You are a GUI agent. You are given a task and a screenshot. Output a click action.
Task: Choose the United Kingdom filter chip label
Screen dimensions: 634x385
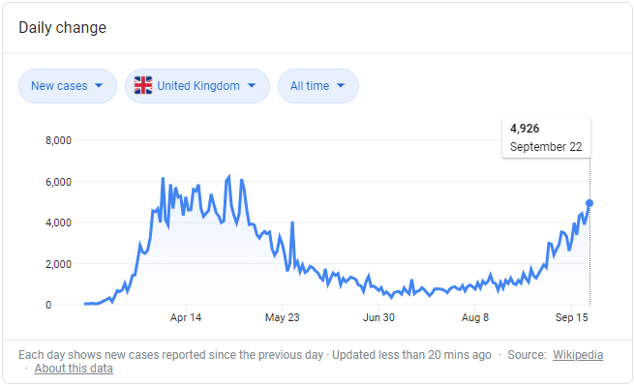pyautogui.click(x=198, y=86)
